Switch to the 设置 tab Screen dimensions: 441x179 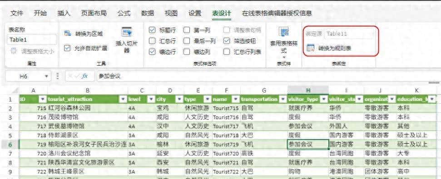click(x=195, y=13)
